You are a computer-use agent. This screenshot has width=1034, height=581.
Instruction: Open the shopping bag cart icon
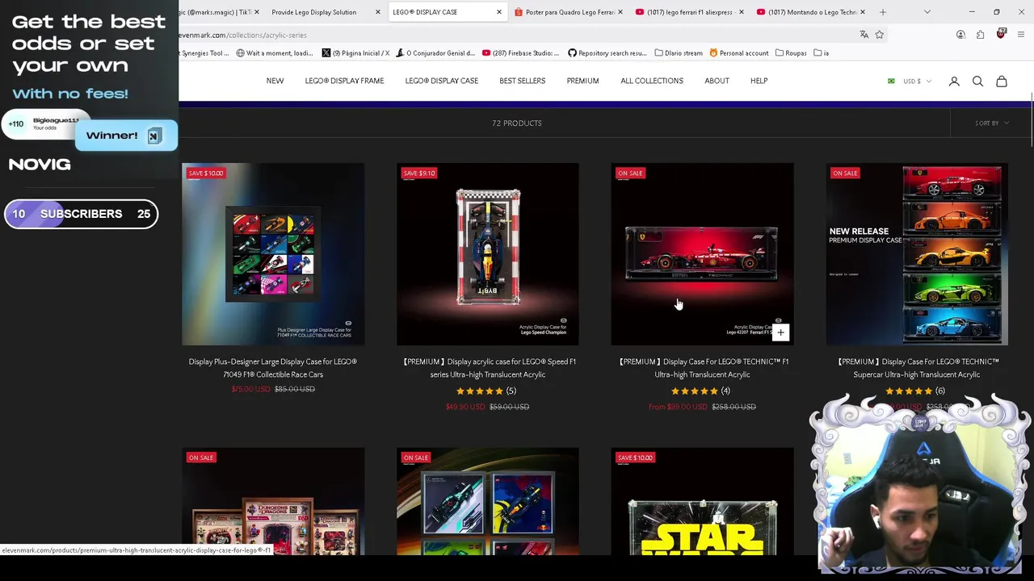[x=1002, y=82]
